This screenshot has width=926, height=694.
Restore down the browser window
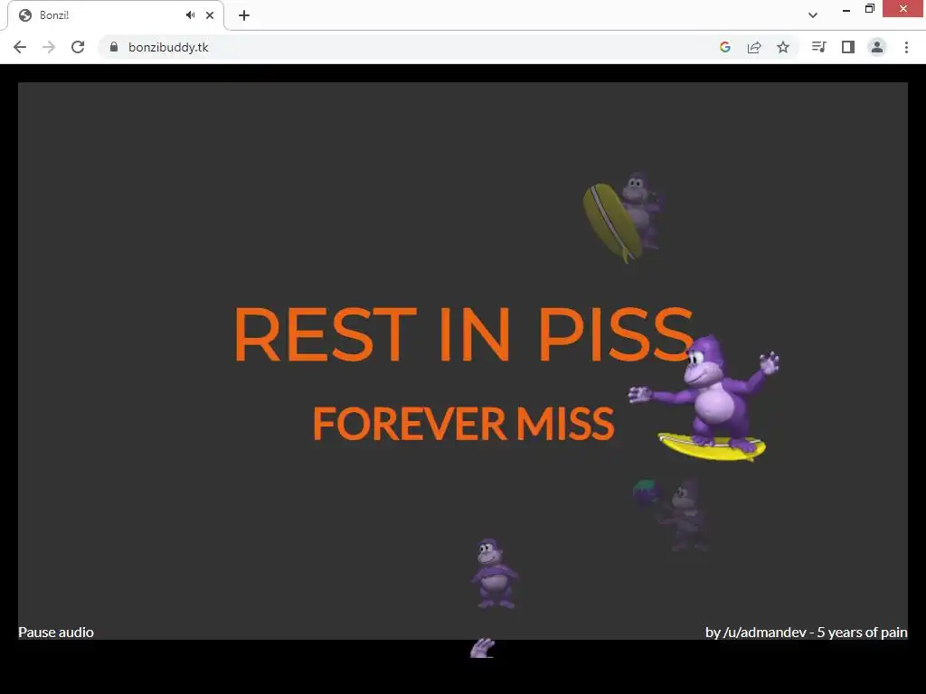869,9
